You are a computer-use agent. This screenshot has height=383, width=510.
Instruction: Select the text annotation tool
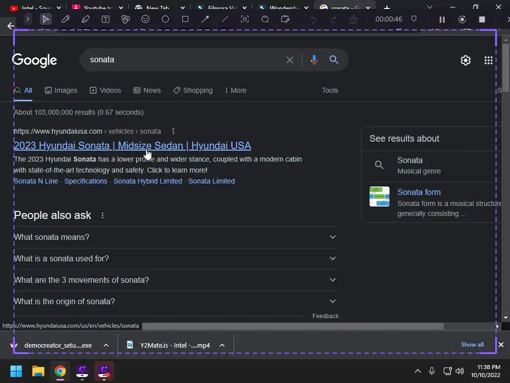point(106,19)
